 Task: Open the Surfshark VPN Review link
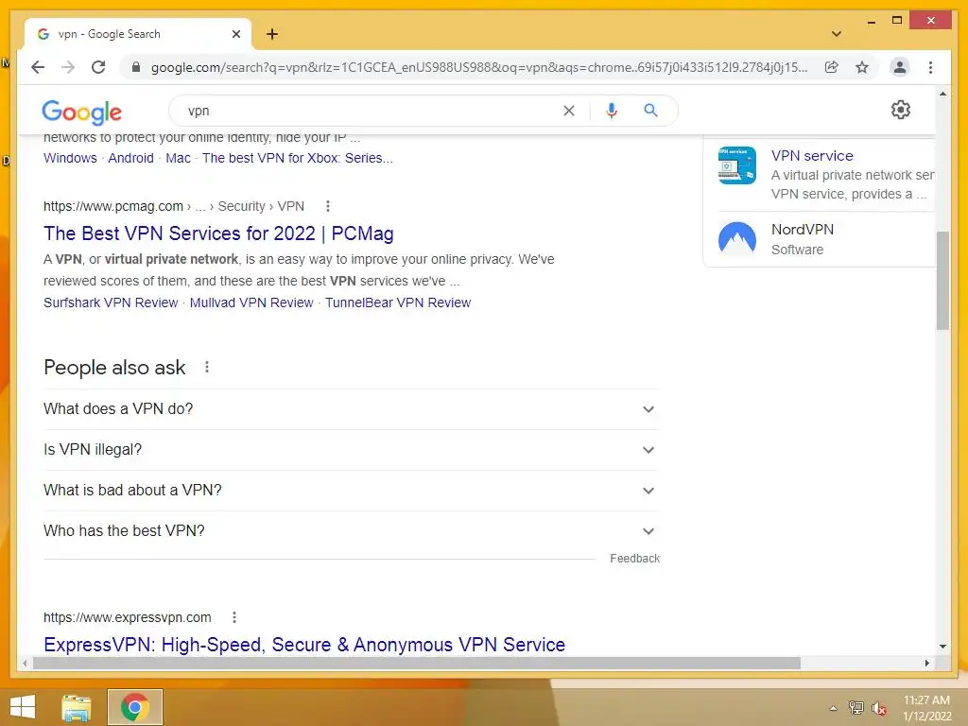coord(111,302)
